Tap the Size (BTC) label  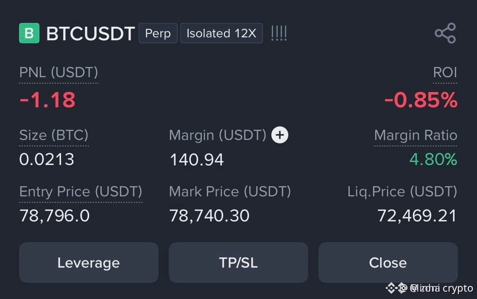[54, 135]
